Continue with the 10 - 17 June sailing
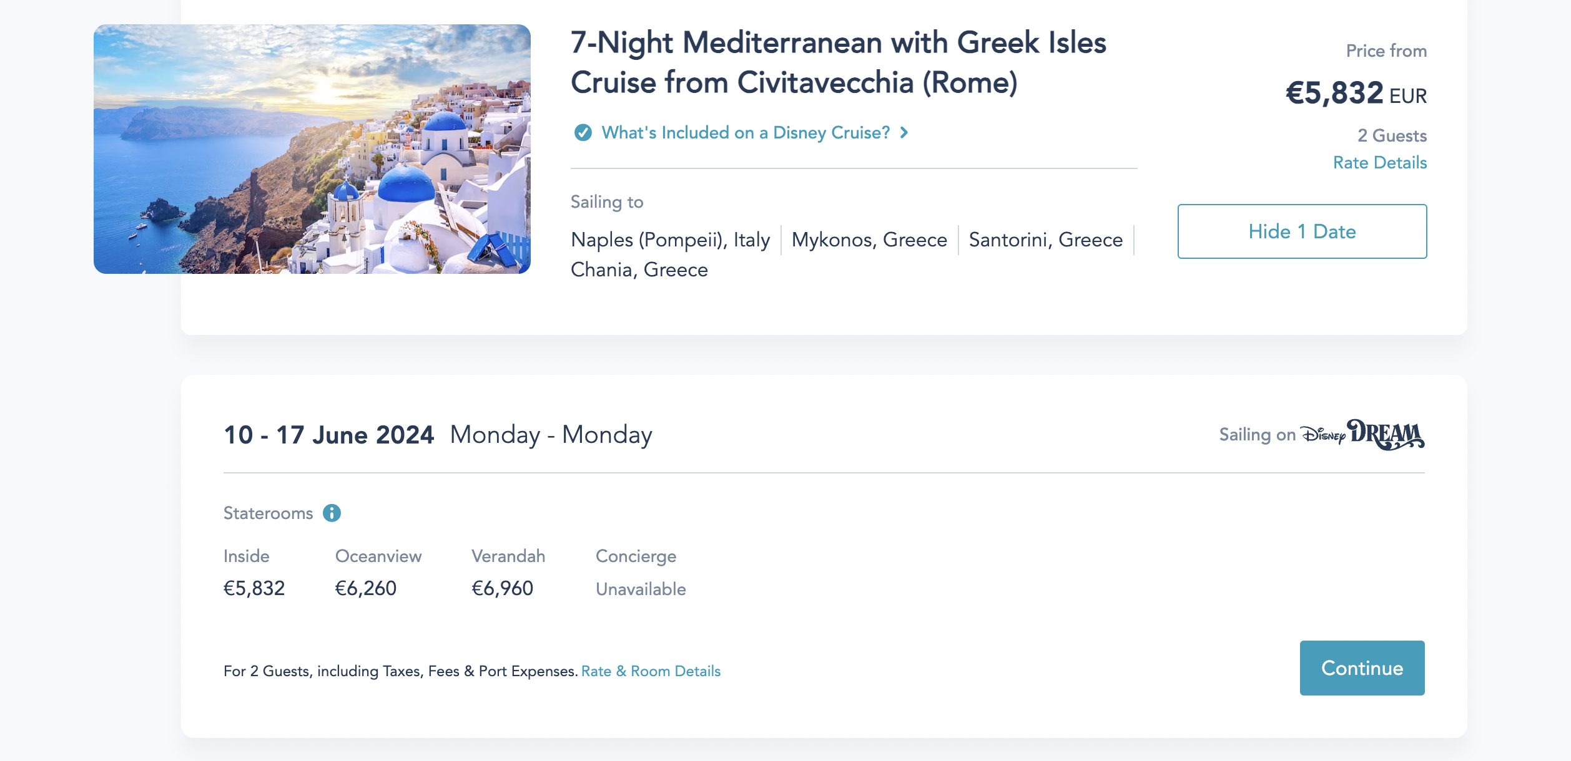 1362,667
